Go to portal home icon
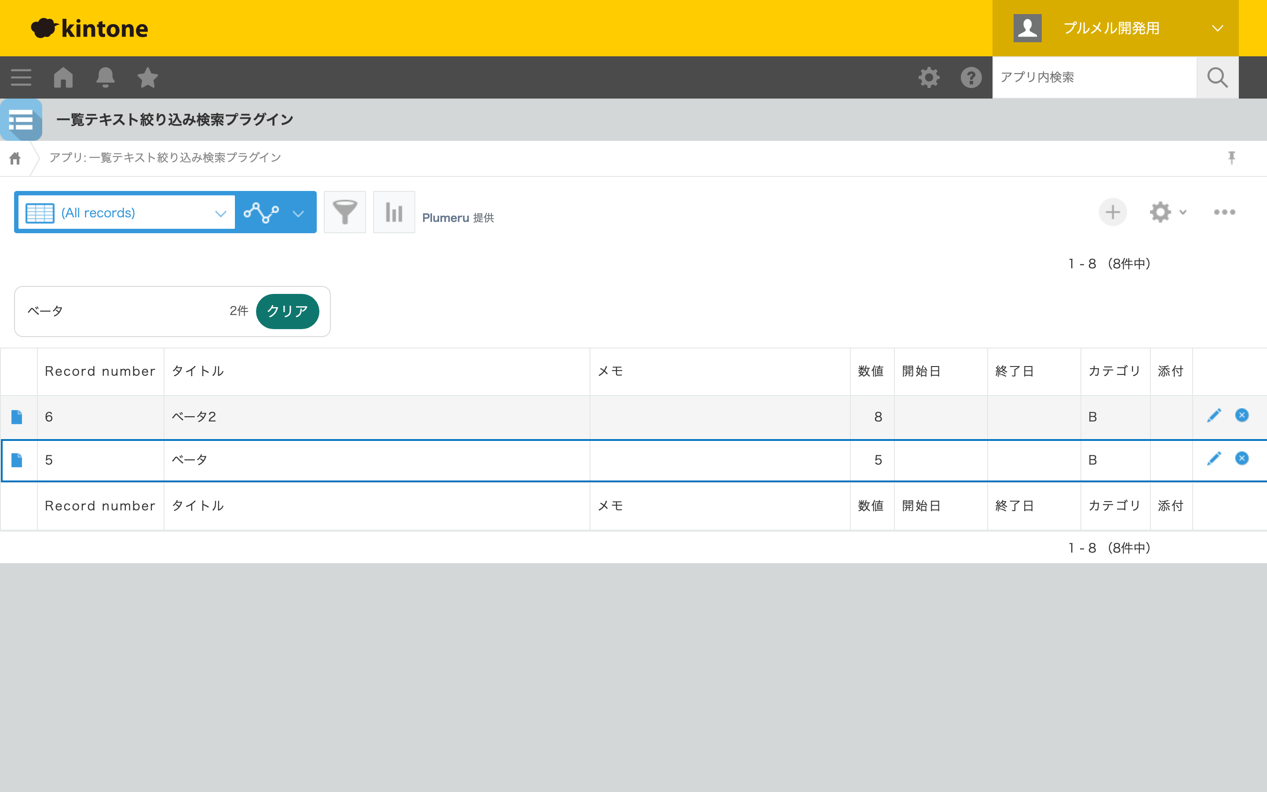This screenshot has height=792, width=1267. coord(63,77)
